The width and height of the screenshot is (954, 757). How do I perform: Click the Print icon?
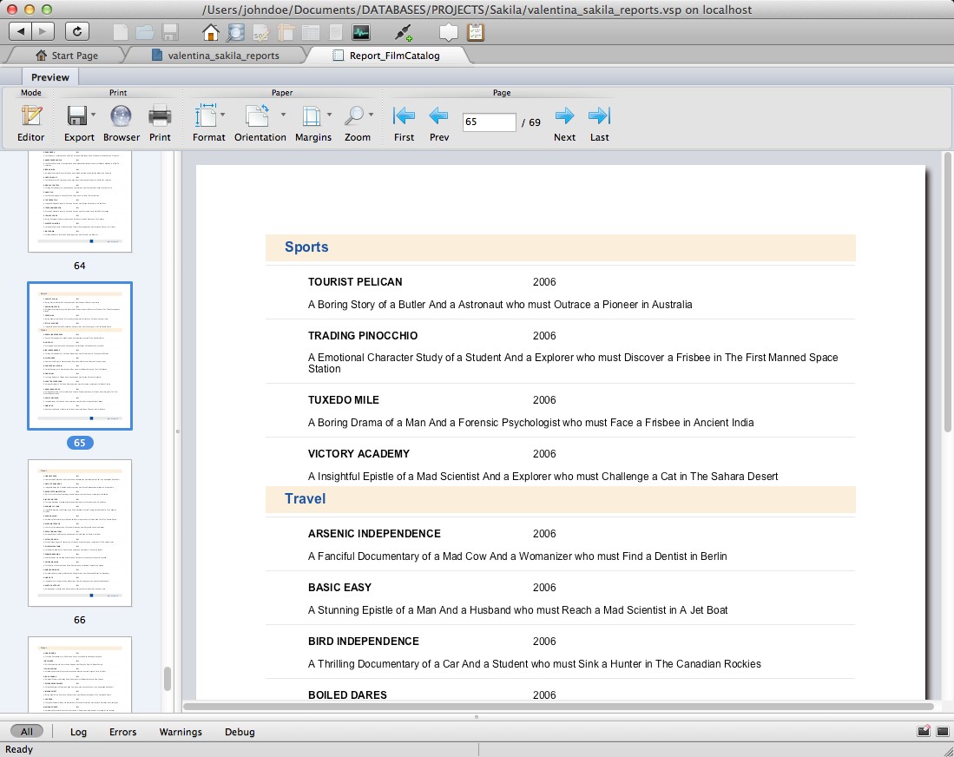tap(160, 122)
